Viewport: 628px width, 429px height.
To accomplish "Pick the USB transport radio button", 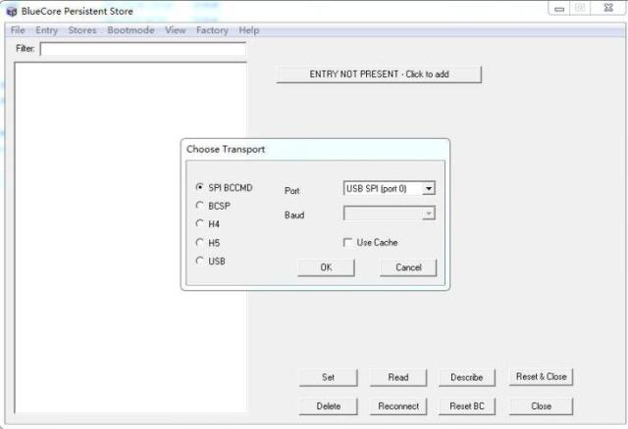I will click(199, 261).
